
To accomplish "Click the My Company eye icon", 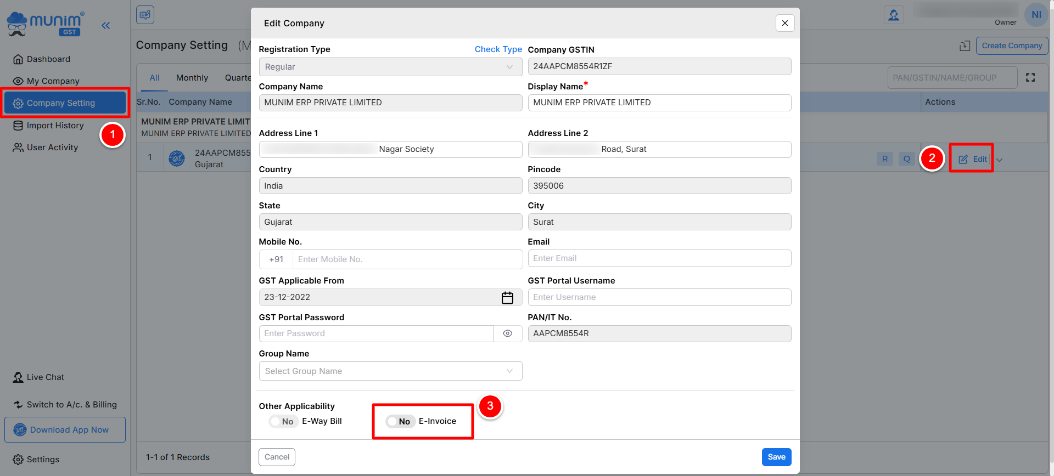I will tap(18, 81).
